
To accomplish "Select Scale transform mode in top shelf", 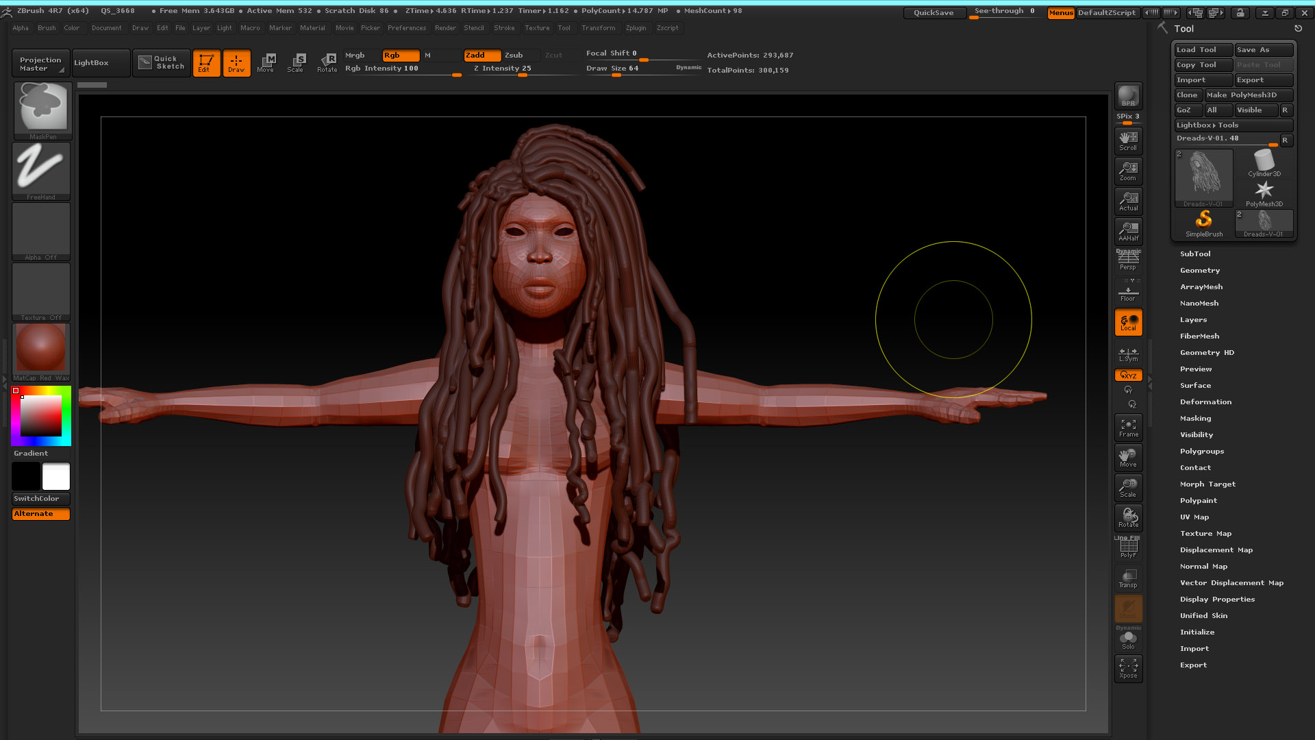I will click(x=296, y=63).
